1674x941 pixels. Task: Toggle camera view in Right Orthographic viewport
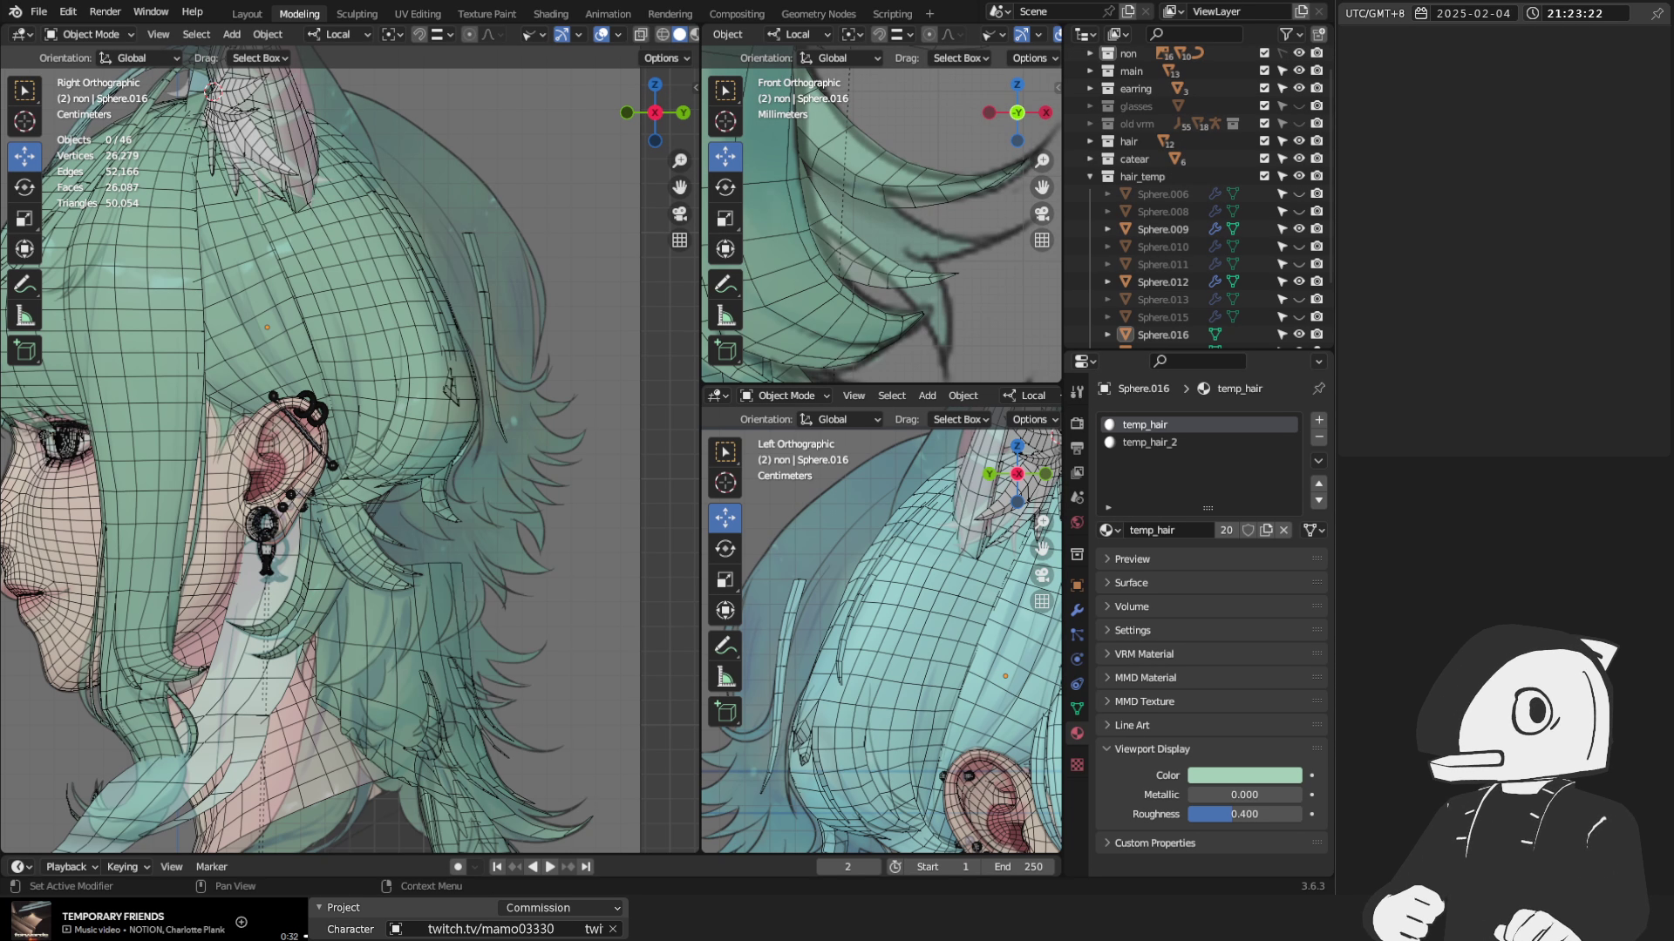click(679, 213)
